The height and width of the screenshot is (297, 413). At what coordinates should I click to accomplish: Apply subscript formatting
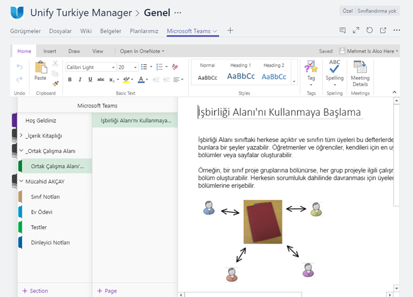[x=112, y=80]
